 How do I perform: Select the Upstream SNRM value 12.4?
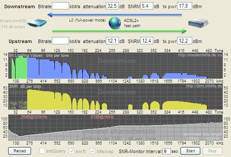point(147,40)
